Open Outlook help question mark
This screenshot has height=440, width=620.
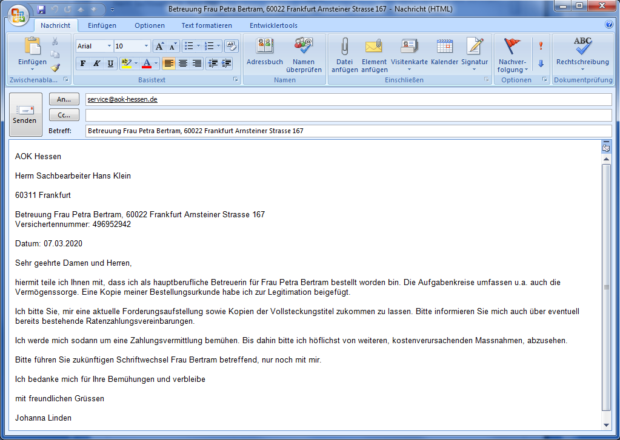point(609,24)
